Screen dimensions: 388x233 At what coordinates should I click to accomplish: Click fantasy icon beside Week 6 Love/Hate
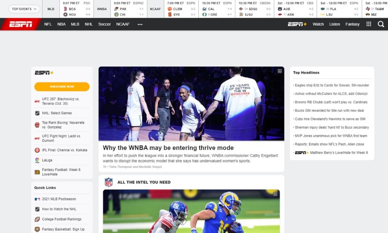tap(37, 172)
